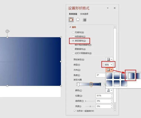The height and width of the screenshot is (118, 141).
Task: Choose third thumbnail in top row of direction gallery
Action: [x=124, y=76]
